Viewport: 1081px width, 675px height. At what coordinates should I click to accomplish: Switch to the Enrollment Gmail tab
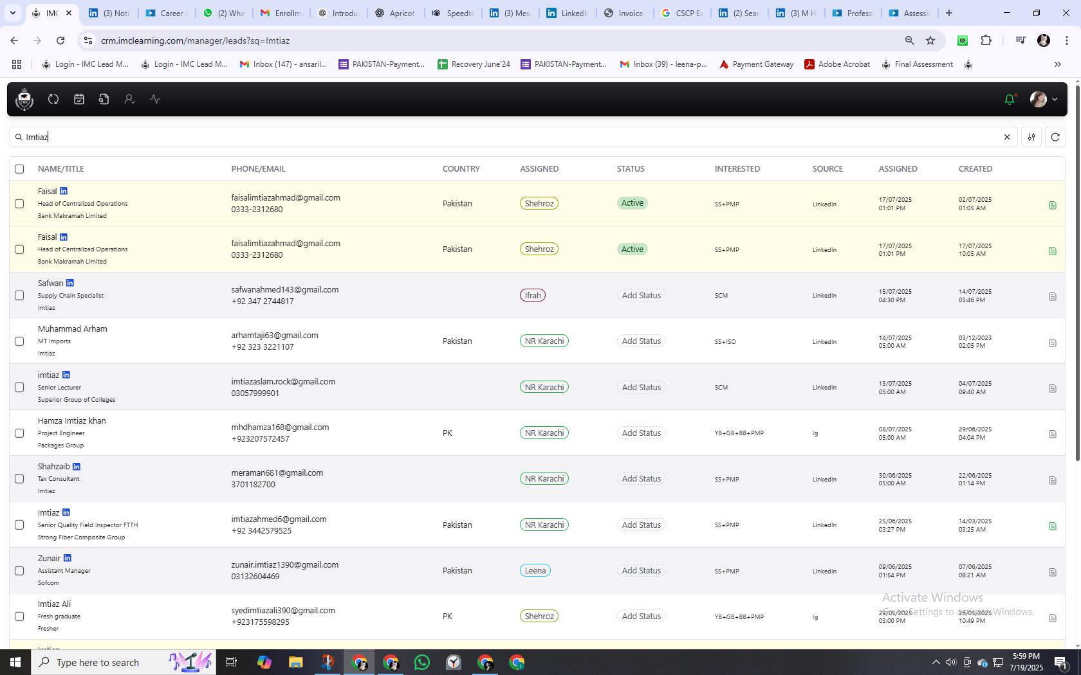point(281,13)
